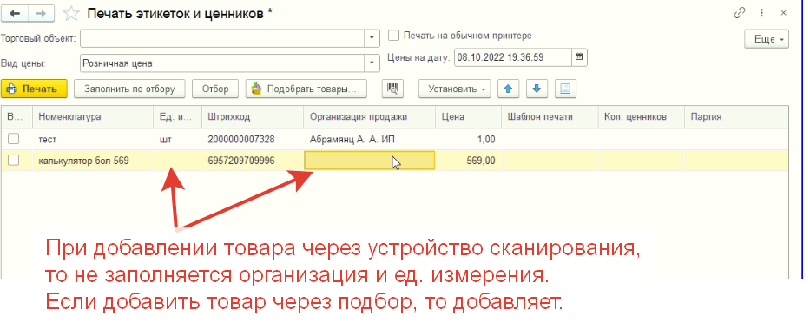Check the box for калькулятор бол 569
Image resolution: width=810 pixels, height=329 pixels.
pos(14,161)
